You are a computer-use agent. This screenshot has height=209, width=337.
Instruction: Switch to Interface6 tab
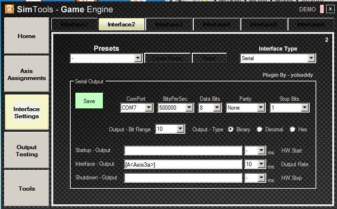(x=311, y=24)
